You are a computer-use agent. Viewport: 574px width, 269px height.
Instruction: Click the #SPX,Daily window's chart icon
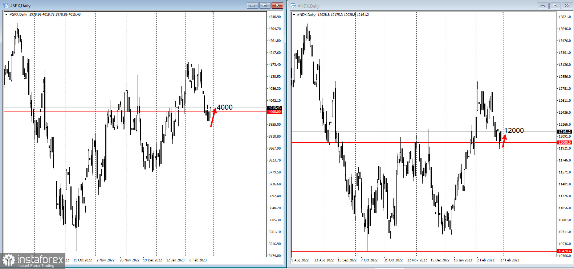(x=5, y=5)
